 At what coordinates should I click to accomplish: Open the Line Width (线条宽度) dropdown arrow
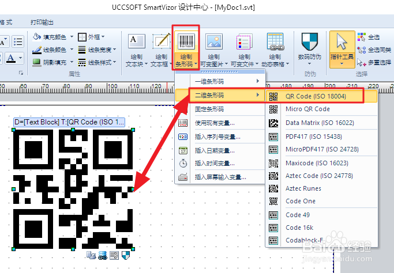tap(115, 50)
